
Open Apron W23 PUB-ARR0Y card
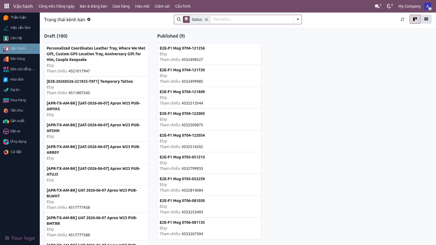click(x=96, y=152)
